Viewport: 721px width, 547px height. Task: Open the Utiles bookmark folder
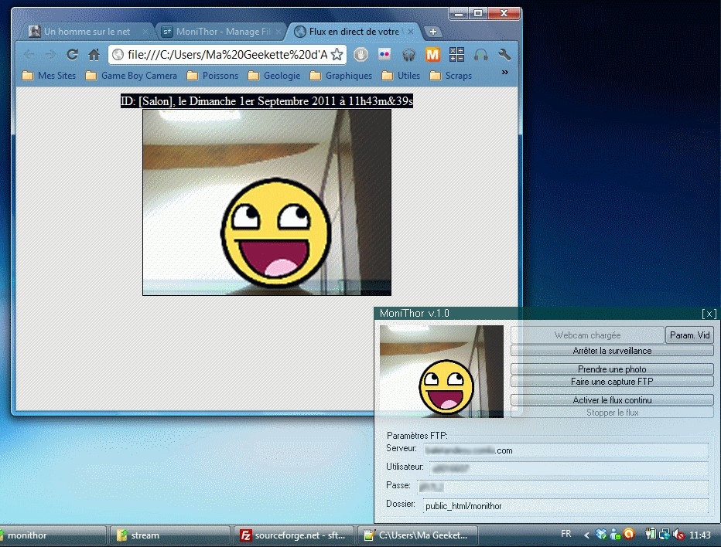tap(401, 75)
